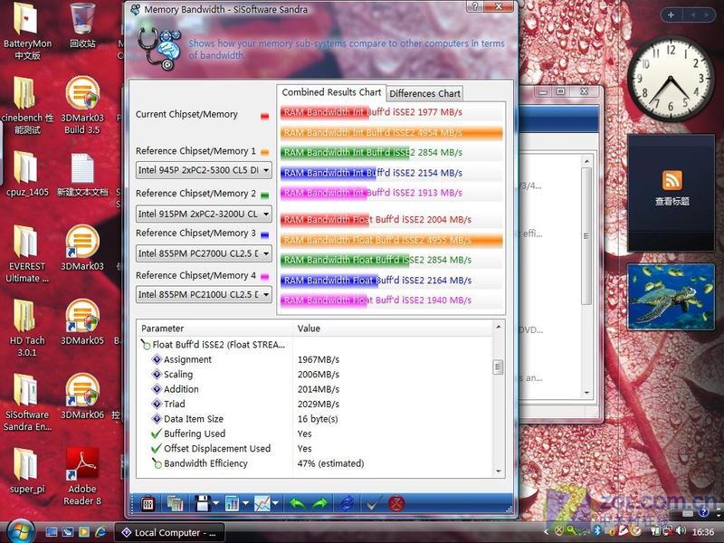724x543 pixels.
Task: Click the magenta Reference Chipset/Memory 4 swatch
Action: [264, 277]
